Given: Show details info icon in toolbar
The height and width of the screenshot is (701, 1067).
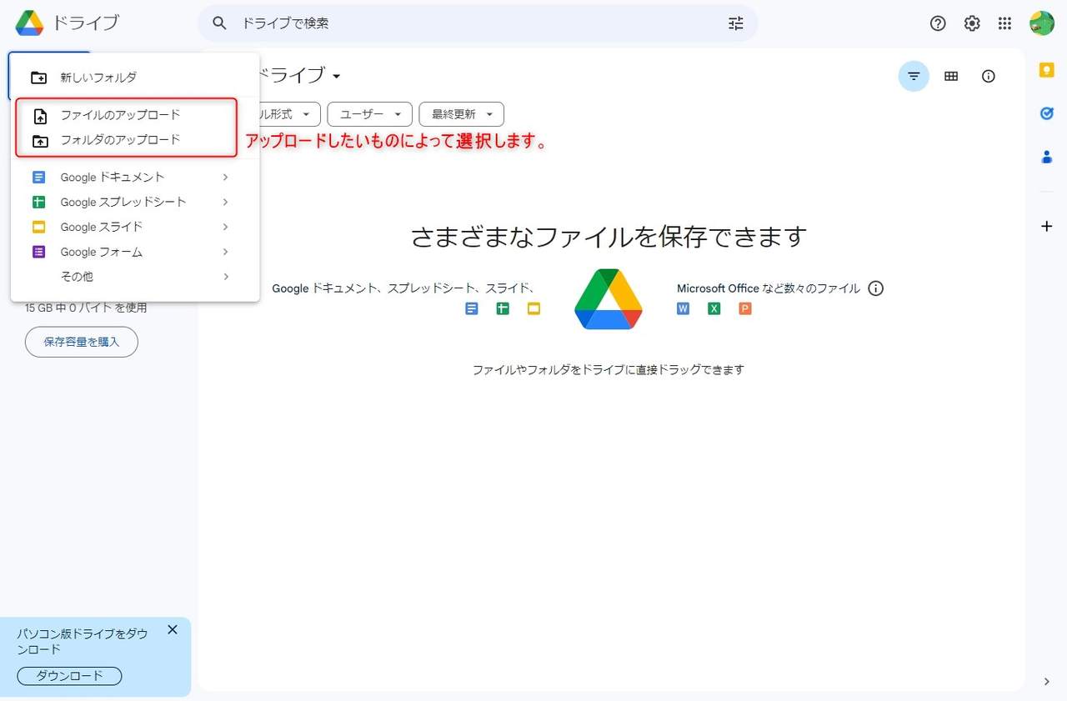Looking at the screenshot, I should [x=989, y=77].
